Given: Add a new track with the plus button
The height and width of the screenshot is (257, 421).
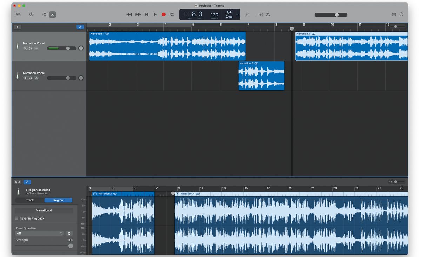Looking at the screenshot, I should coord(17,27).
